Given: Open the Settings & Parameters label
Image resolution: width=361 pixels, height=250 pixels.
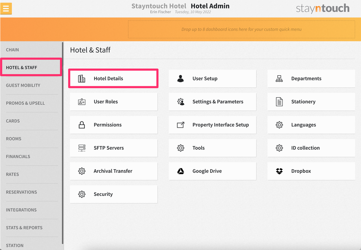Looking at the screenshot, I should coord(218,101).
